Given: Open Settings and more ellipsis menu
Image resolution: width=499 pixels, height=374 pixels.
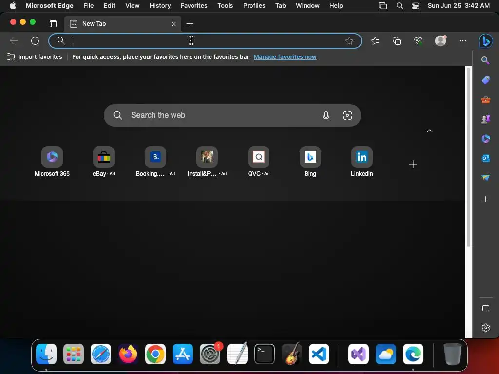Looking at the screenshot, I should point(463,41).
